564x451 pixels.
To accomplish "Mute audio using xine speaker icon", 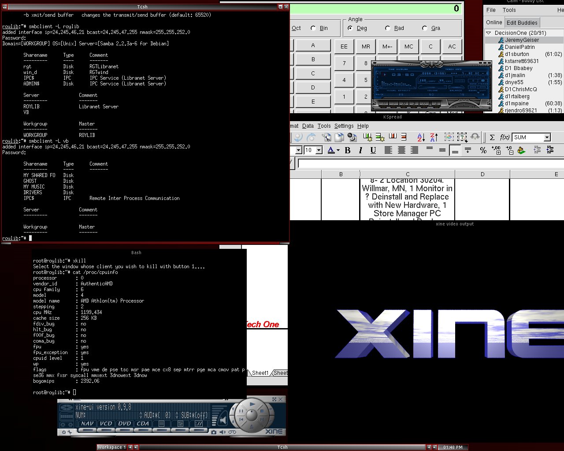I will [223, 432].
